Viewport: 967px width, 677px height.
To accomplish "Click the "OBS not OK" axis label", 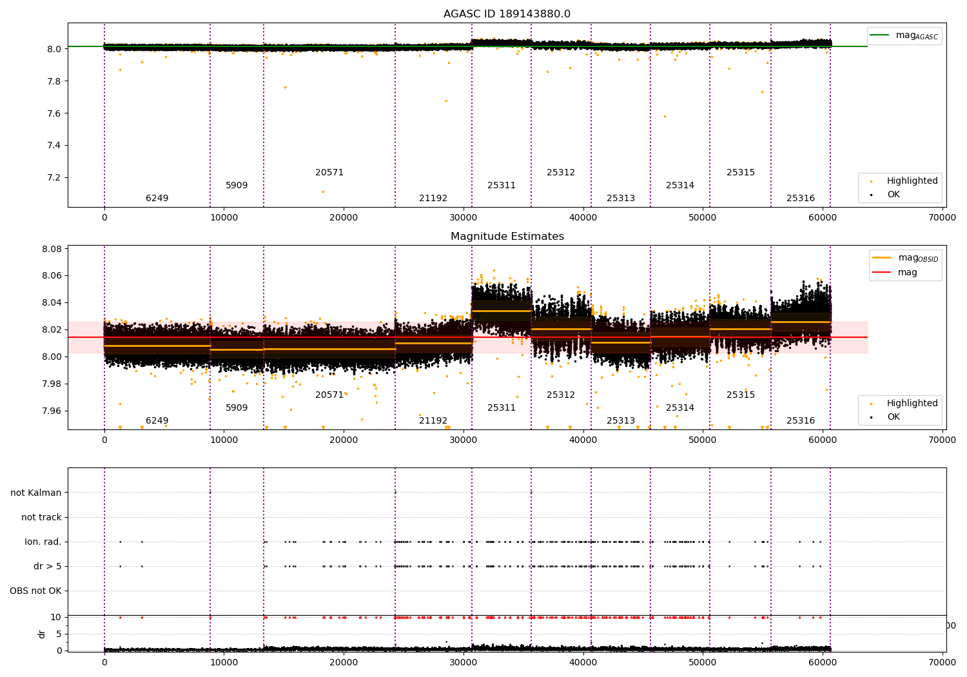I will pyautogui.click(x=35, y=591).
